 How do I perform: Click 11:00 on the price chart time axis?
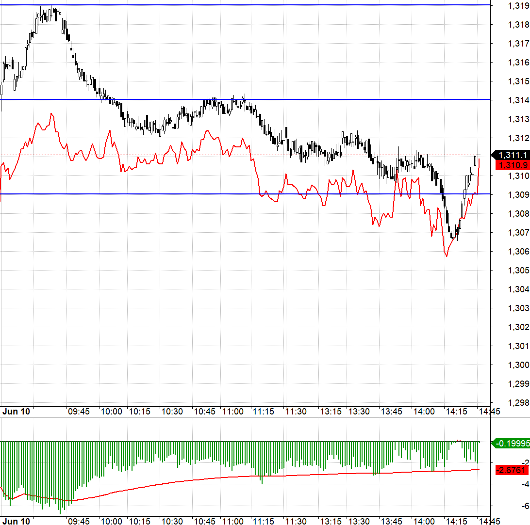click(x=233, y=412)
